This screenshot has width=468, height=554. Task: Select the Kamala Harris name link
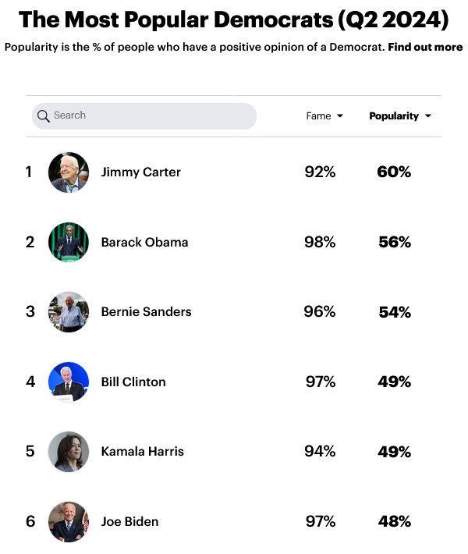[142, 452]
